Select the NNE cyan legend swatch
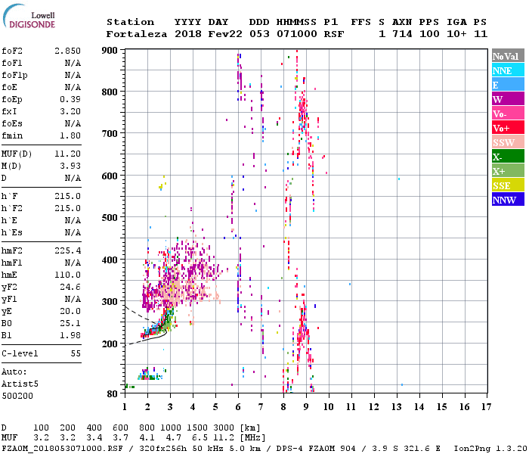This screenshot has width=529, height=454. [508, 70]
